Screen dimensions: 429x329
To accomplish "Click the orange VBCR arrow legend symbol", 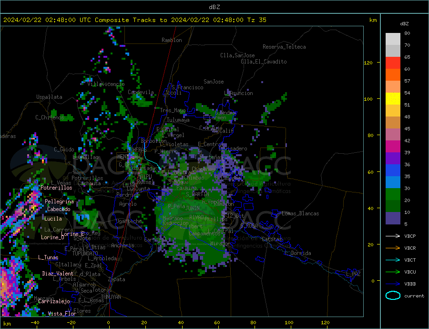I will (x=393, y=248).
